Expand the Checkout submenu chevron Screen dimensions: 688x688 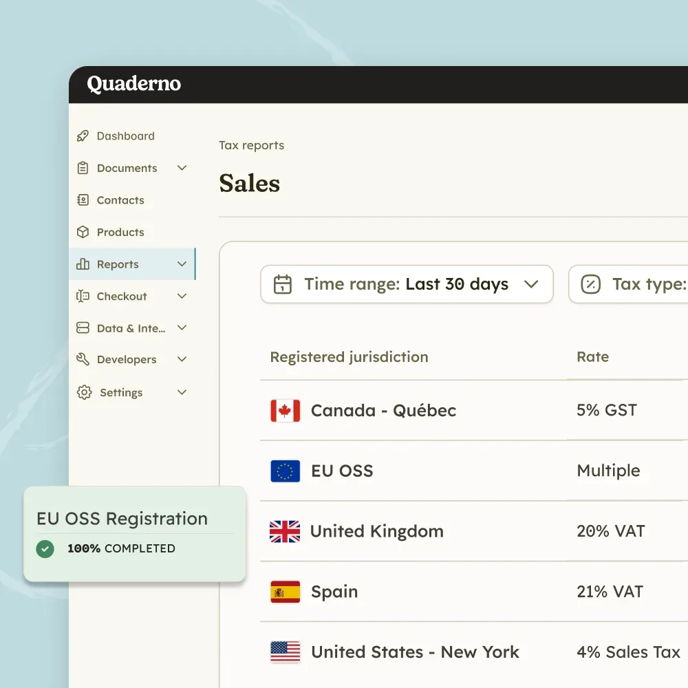182,296
